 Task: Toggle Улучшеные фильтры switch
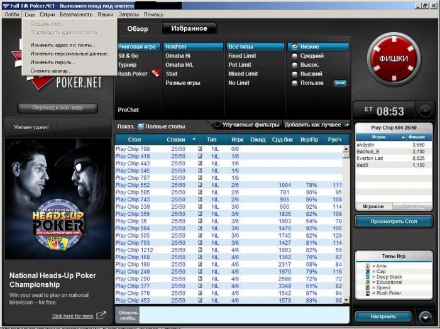(217, 125)
